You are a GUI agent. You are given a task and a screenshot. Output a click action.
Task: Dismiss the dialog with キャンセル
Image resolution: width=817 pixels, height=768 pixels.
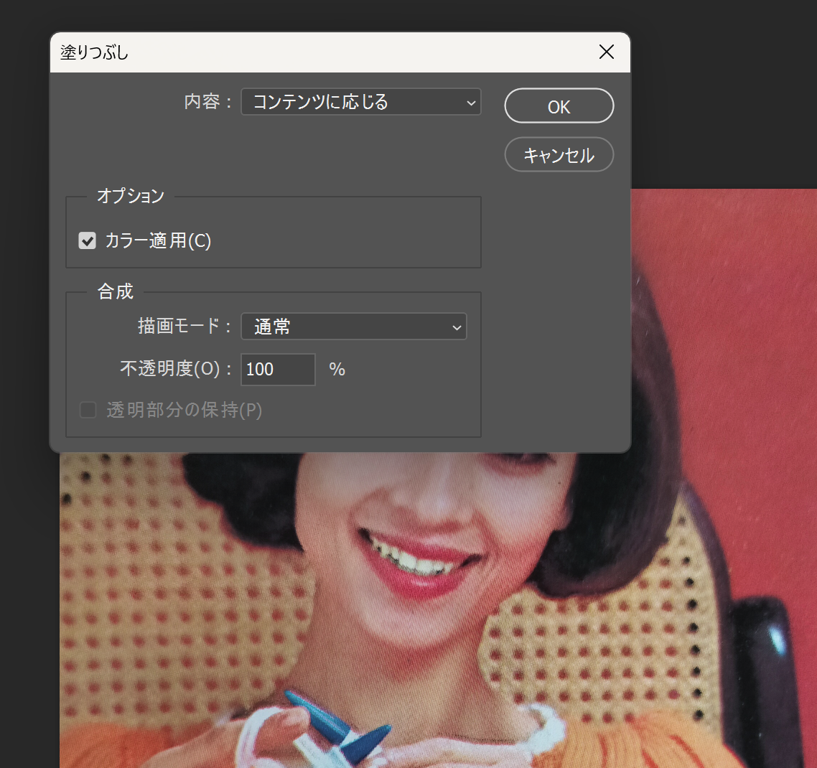tap(559, 154)
